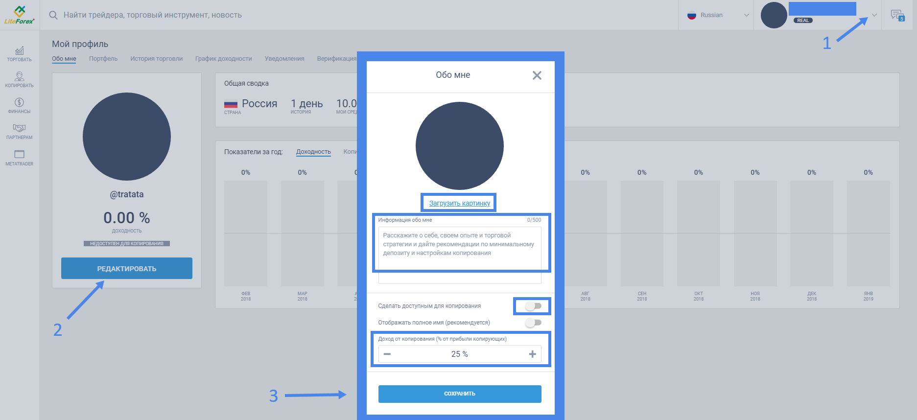Click the search magnifier icon
The image size is (917, 420).
[x=53, y=15]
